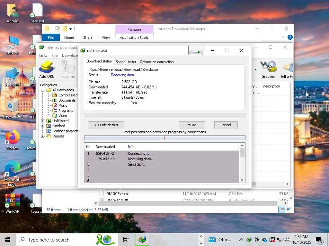Click the connections progress bar
The image size is (329, 246).
click(164, 138)
